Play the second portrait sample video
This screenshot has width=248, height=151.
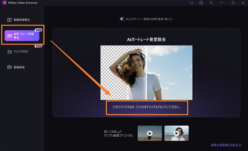(x=176, y=133)
